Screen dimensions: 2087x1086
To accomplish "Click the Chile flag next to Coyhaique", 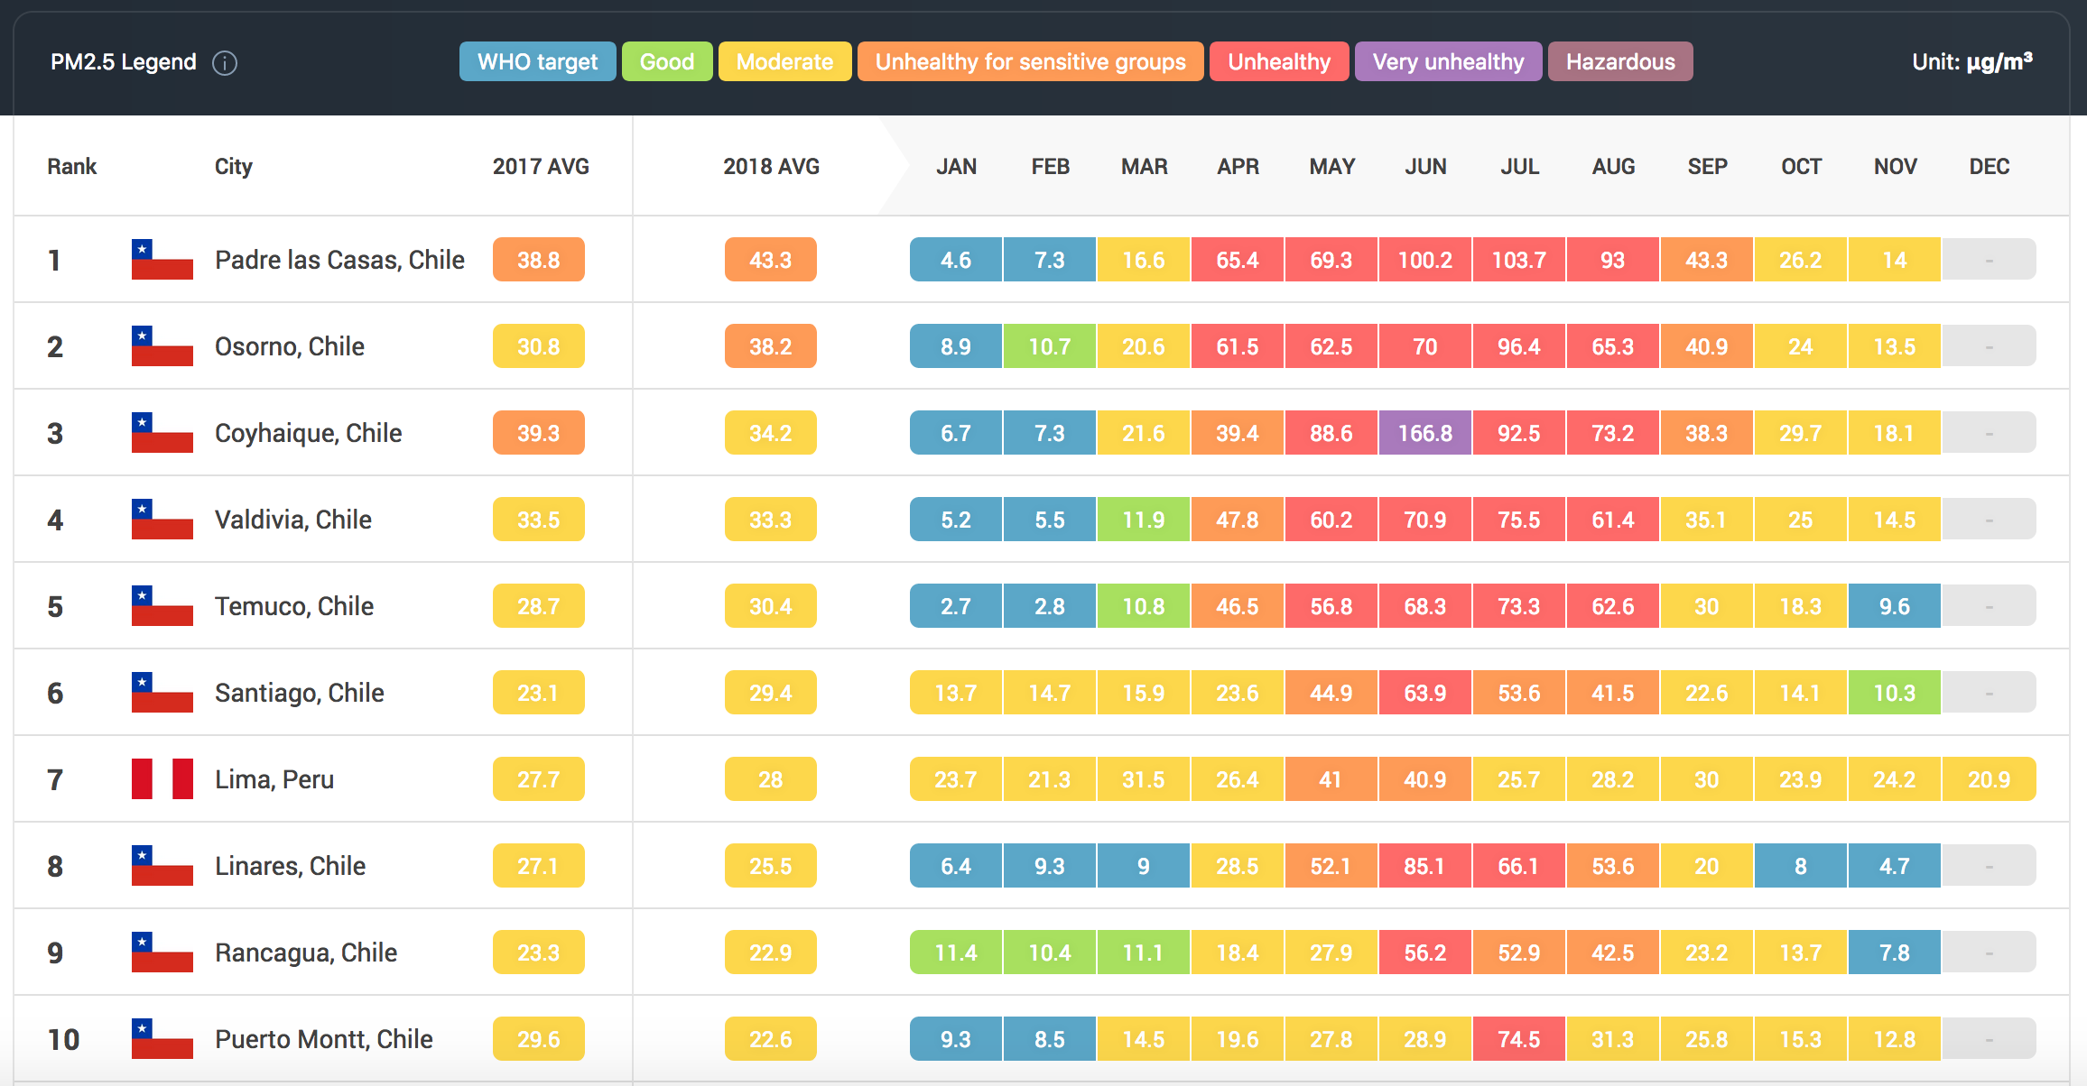I will [x=162, y=433].
